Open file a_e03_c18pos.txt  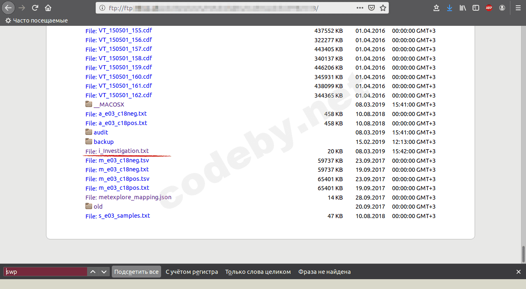[123, 123]
